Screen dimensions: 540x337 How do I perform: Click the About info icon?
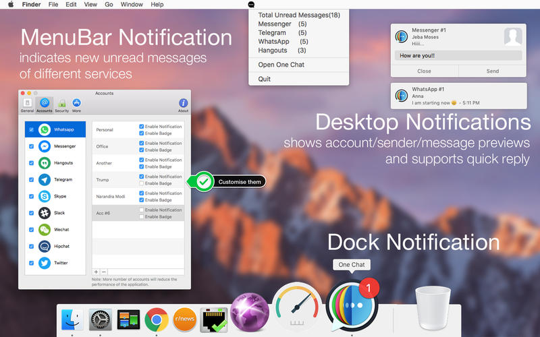[x=183, y=103]
